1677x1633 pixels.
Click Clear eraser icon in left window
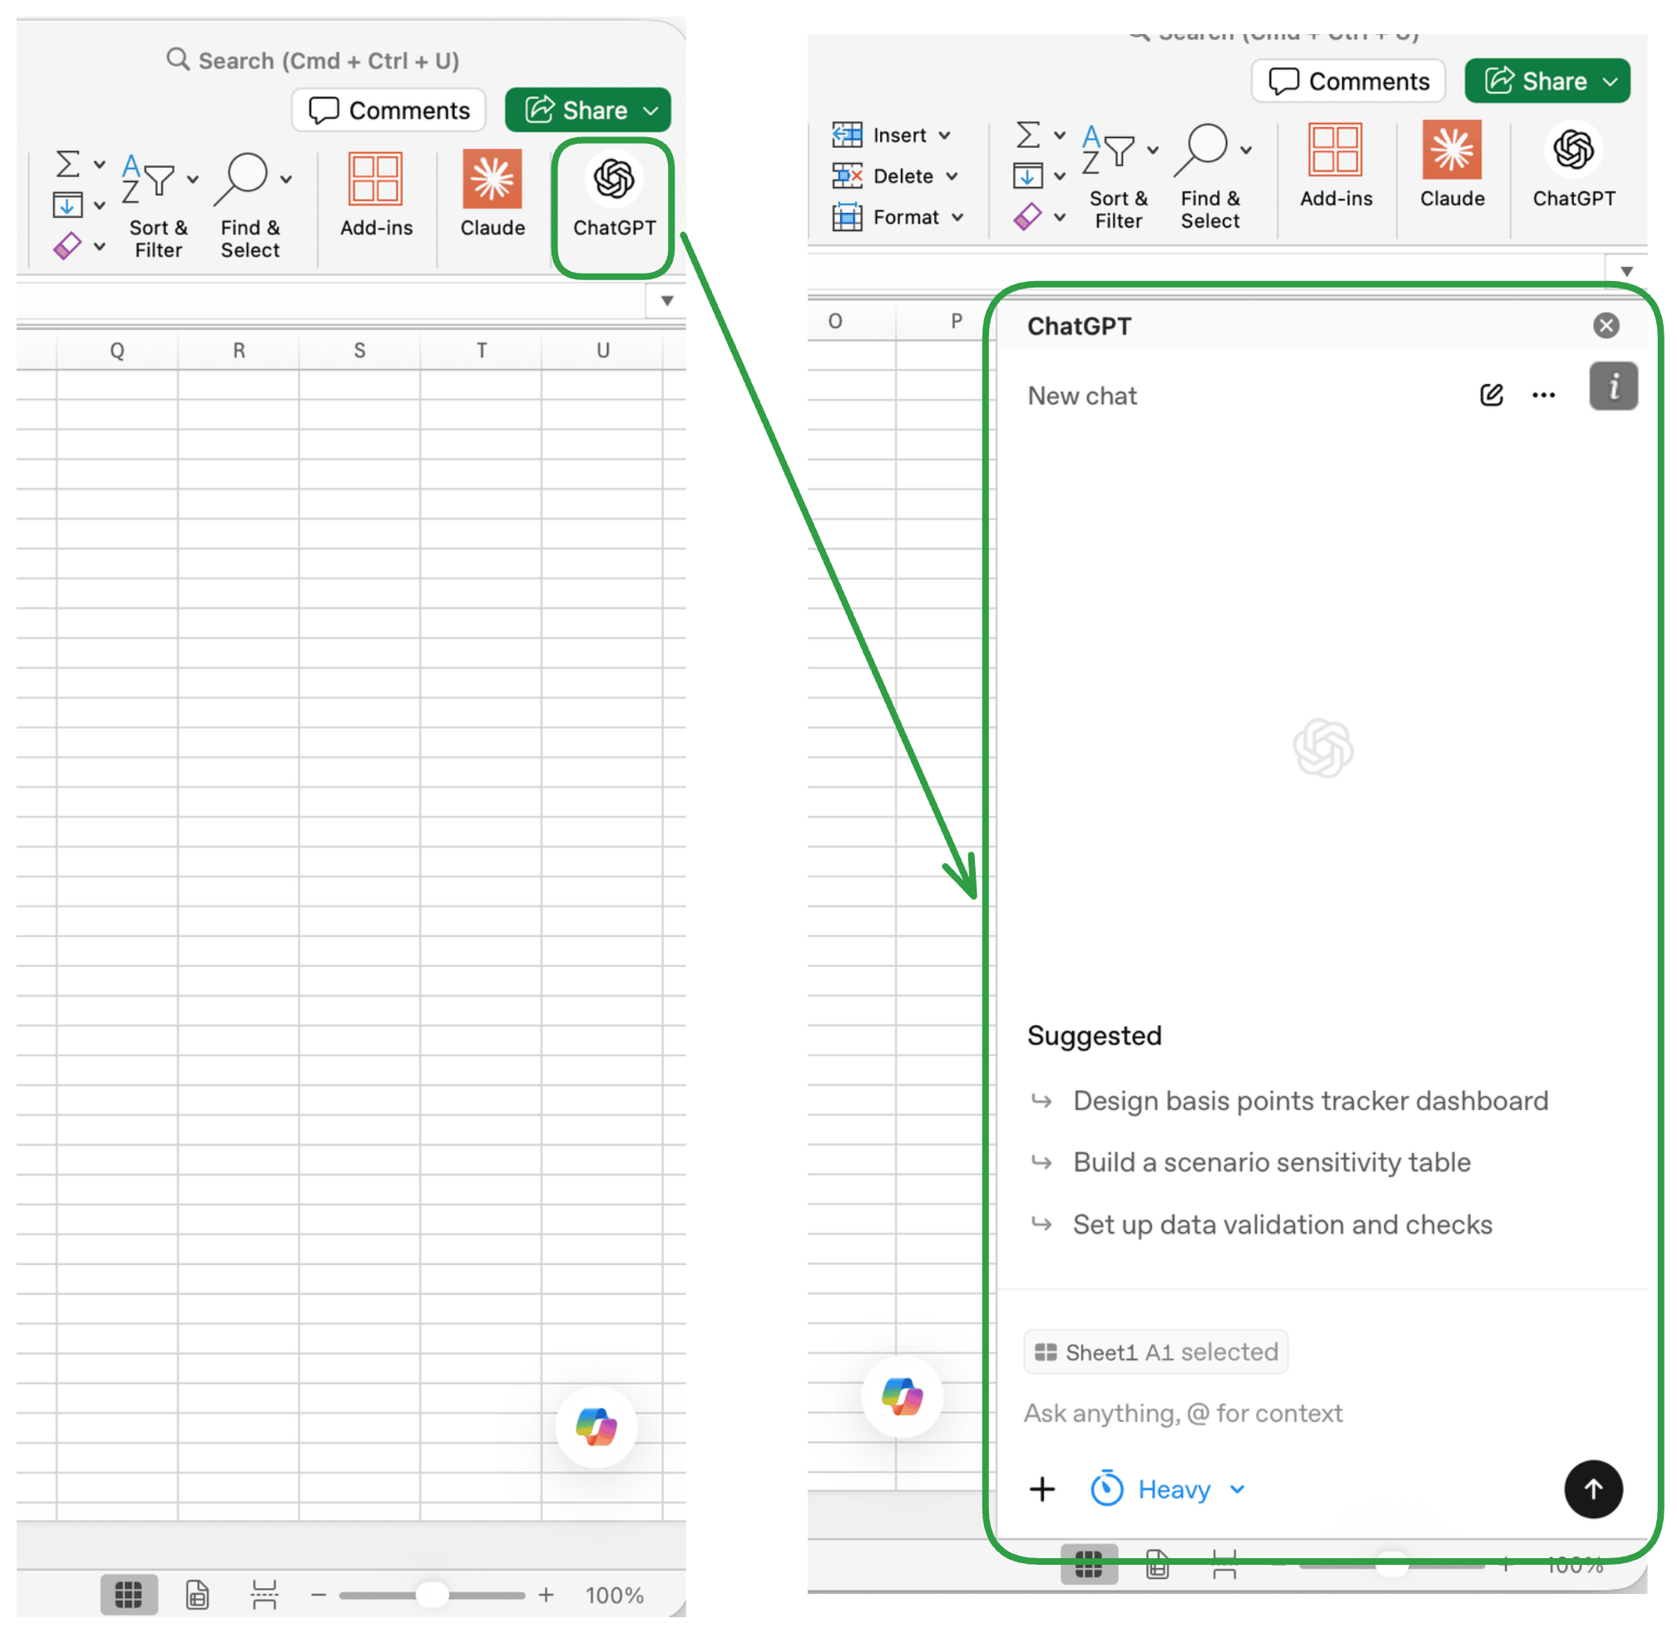pos(68,246)
